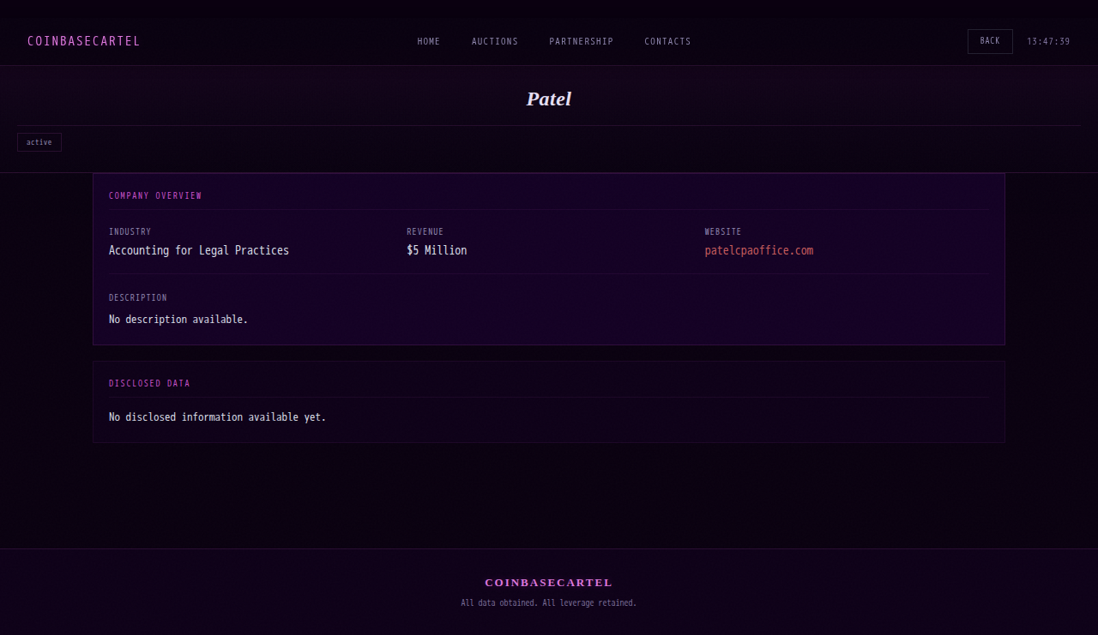Click the 'No description available.' text
This screenshot has height=635, width=1098.
tap(178, 320)
